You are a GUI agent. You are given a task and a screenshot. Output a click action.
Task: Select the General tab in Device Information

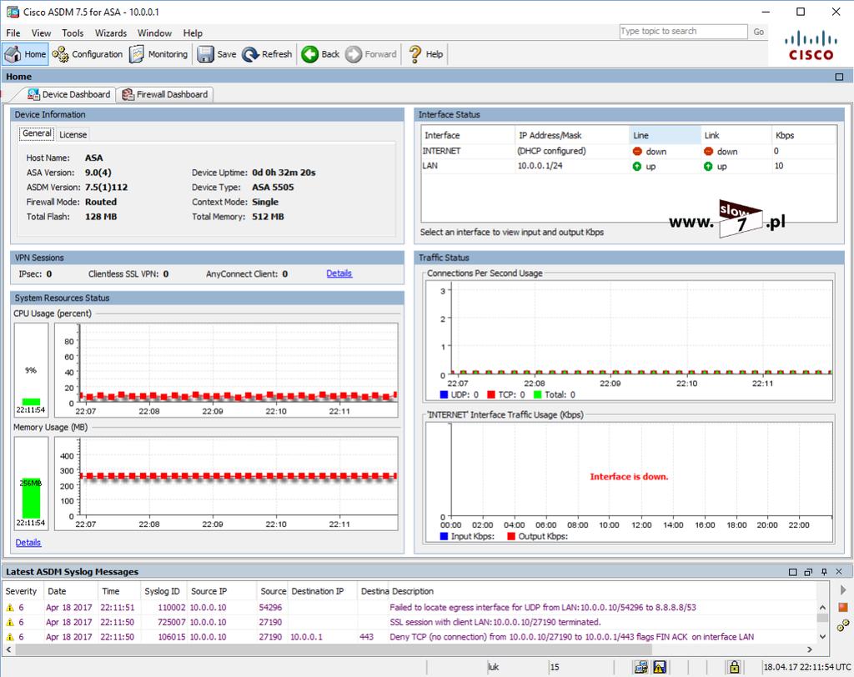(37, 133)
